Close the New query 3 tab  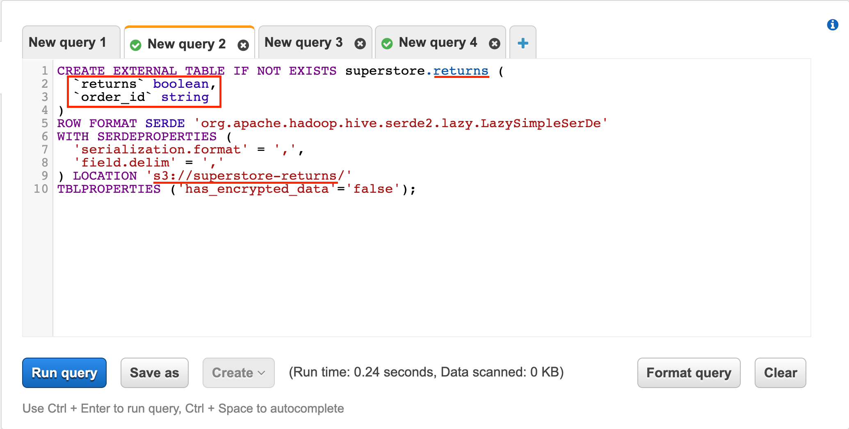pos(360,43)
